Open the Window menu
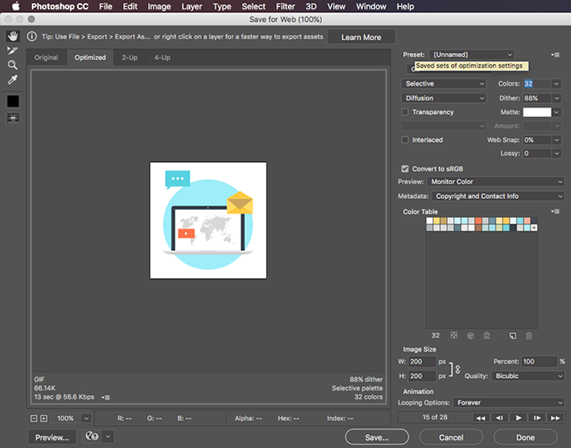571x448 pixels. tap(371, 6)
